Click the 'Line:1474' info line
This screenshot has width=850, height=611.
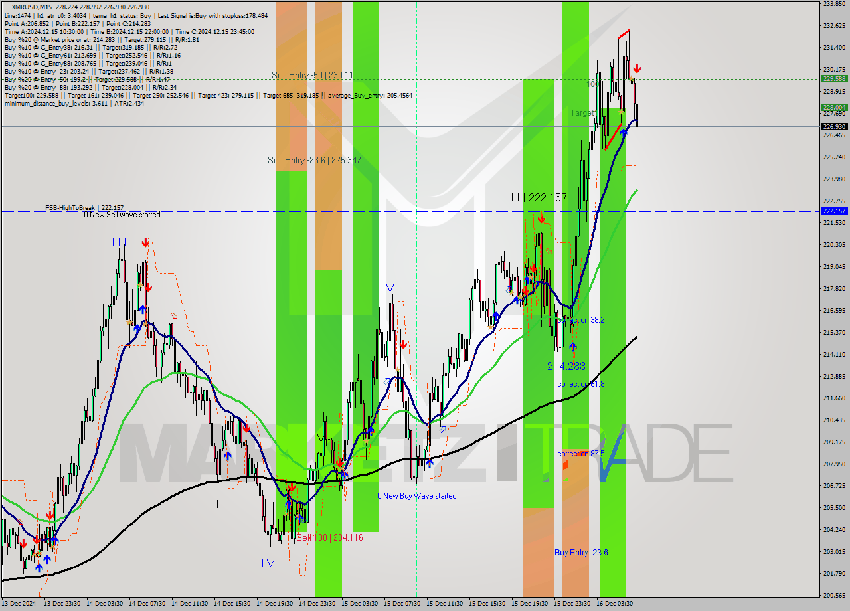pos(136,15)
